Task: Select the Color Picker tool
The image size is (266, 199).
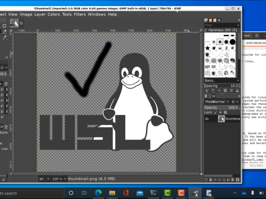Action: (4, 38)
